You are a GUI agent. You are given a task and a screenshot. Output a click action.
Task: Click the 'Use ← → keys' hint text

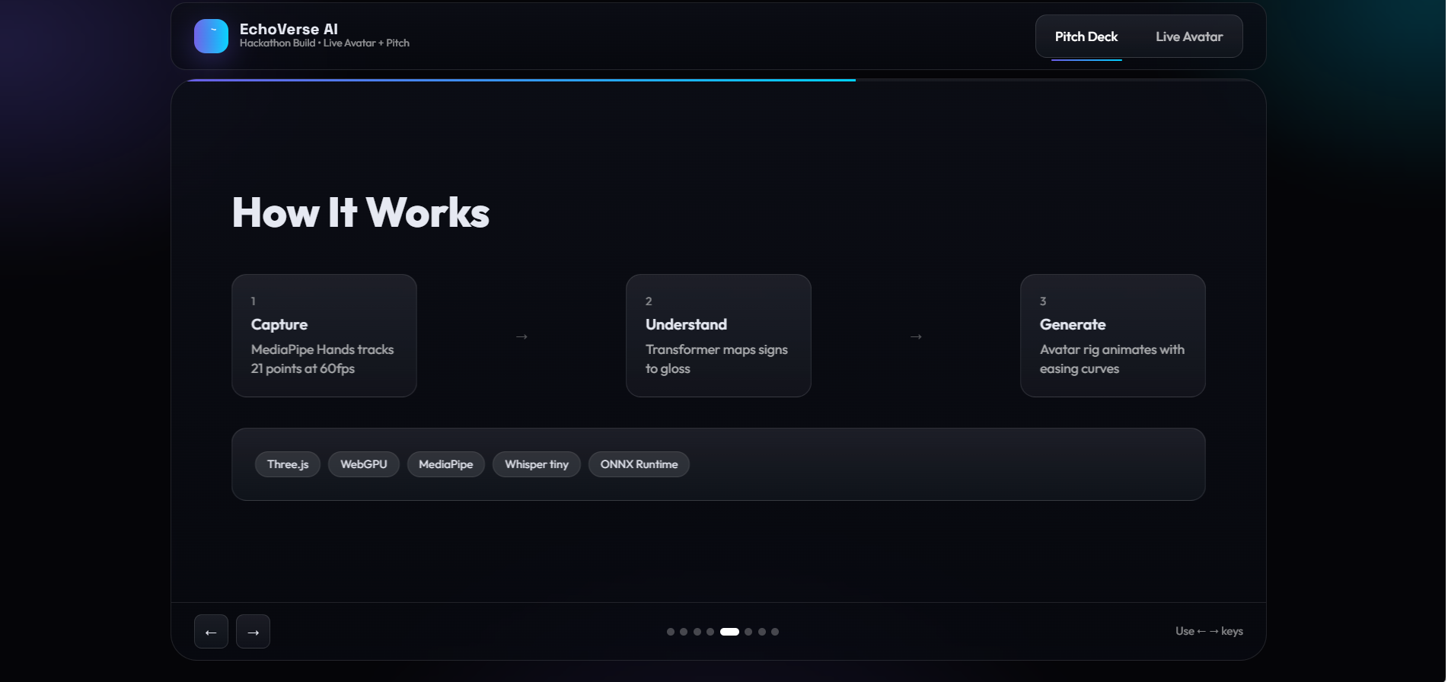pyautogui.click(x=1209, y=631)
